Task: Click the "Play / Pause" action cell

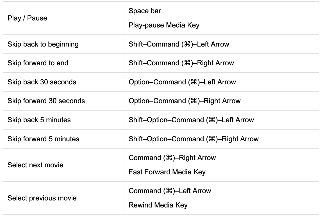Action: [x=27, y=18]
